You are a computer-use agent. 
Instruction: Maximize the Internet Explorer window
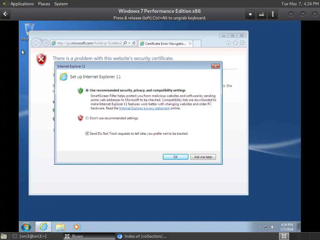pos(232,36)
